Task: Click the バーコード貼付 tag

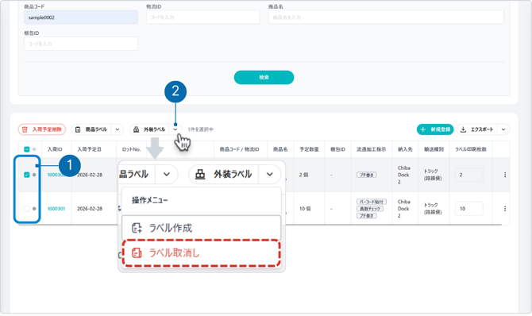Action: click(x=371, y=202)
